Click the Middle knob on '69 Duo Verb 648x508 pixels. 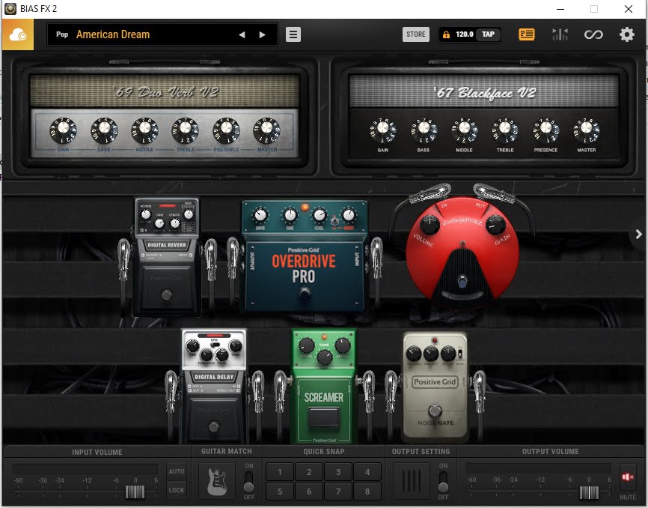coord(144,130)
